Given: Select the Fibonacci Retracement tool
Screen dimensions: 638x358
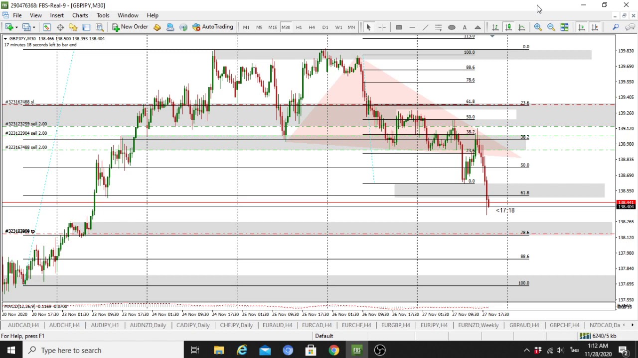Looking at the screenshot, I should (x=438, y=27).
